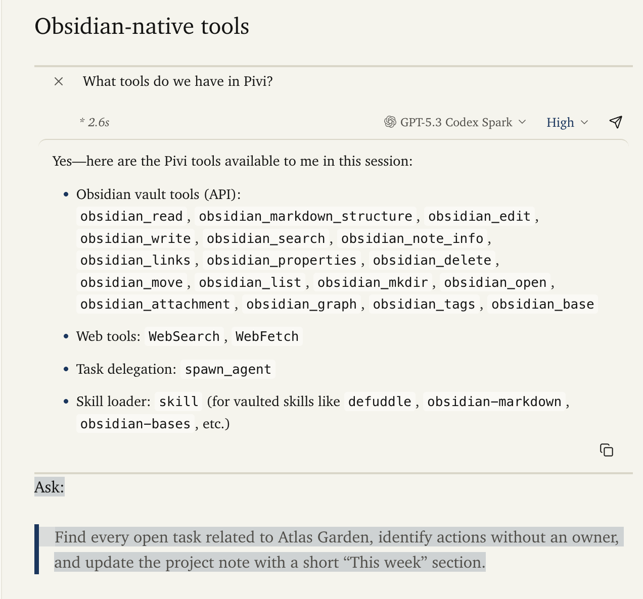Open the GPT-5.3 Codex Spark model dropdown
Image resolution: width=643 pixels, height=599 pixels.
(x=455, y=122)
